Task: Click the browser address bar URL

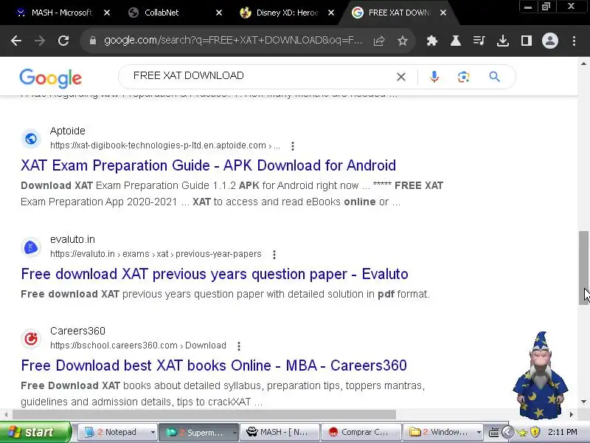Action: (x=233, y=41)
